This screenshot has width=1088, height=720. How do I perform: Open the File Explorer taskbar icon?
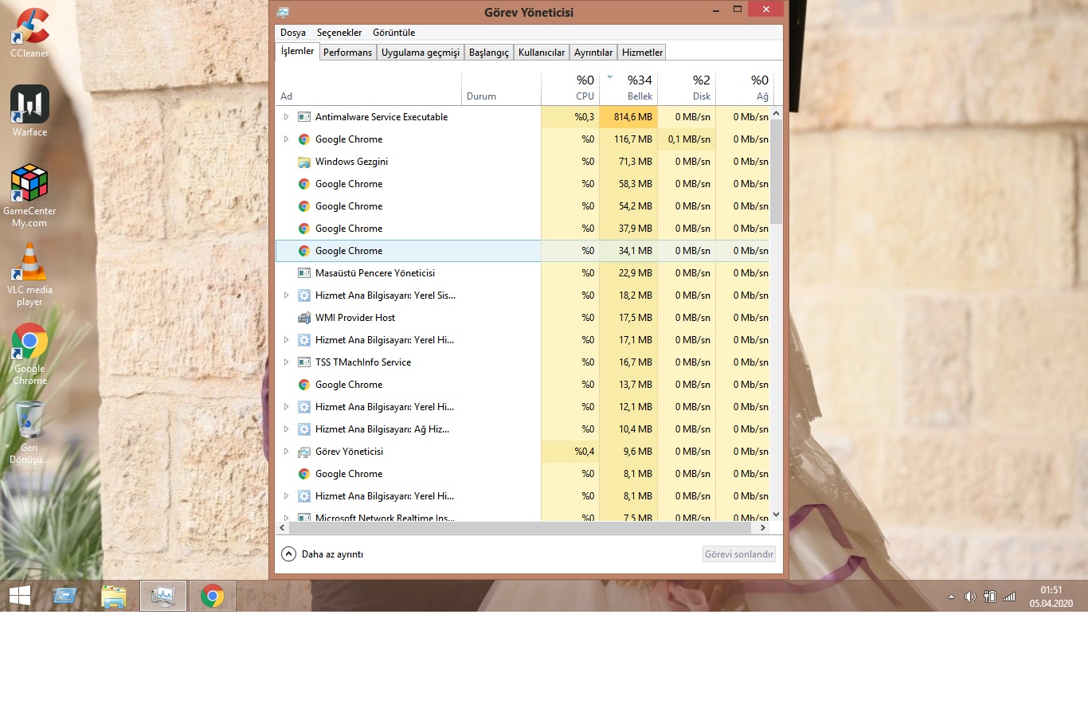[114, 596]
